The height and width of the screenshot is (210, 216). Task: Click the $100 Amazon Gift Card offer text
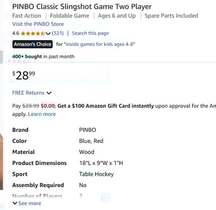point(105,106)
